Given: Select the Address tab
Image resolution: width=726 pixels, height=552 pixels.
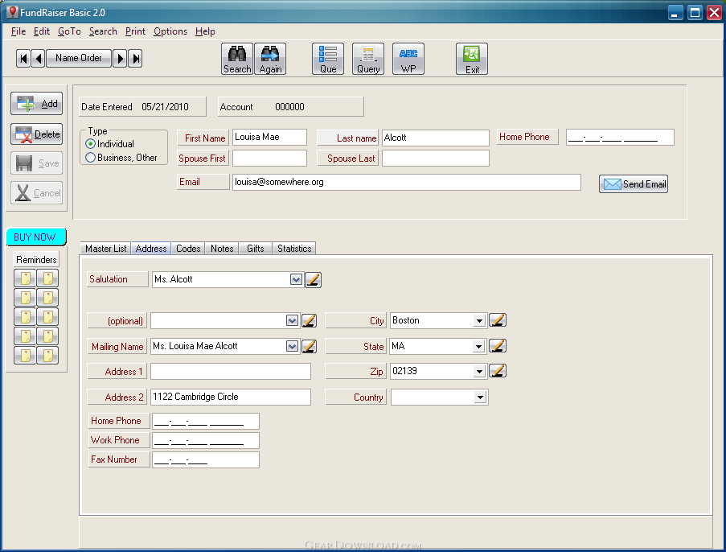Looking at the screenshot, I should point(151,249).
